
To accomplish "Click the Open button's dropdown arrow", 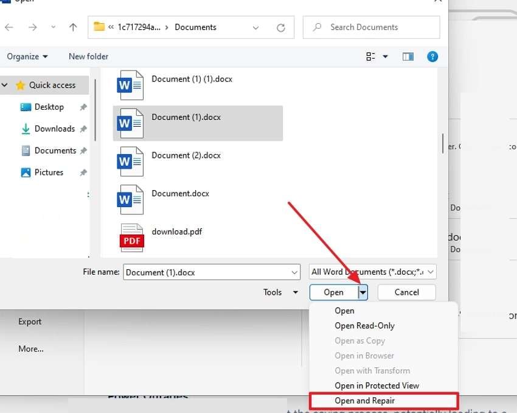I will pyautogui.click(x=363, y=292).
